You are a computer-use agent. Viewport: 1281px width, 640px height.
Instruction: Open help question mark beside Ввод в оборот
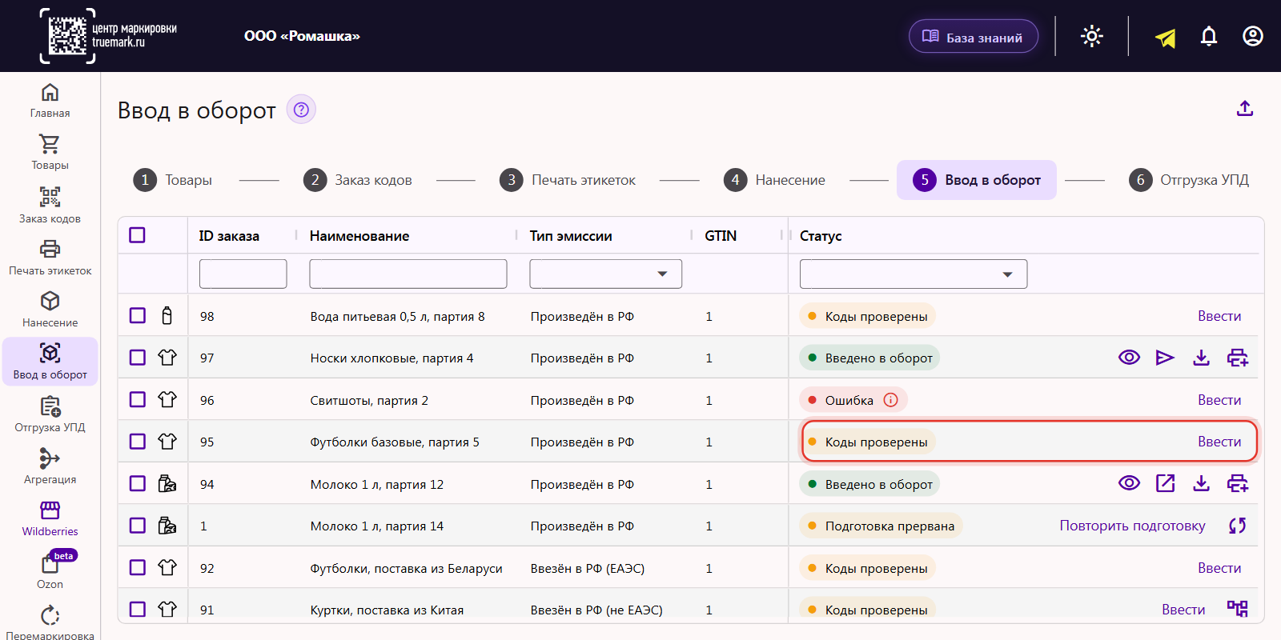[301, 110]
